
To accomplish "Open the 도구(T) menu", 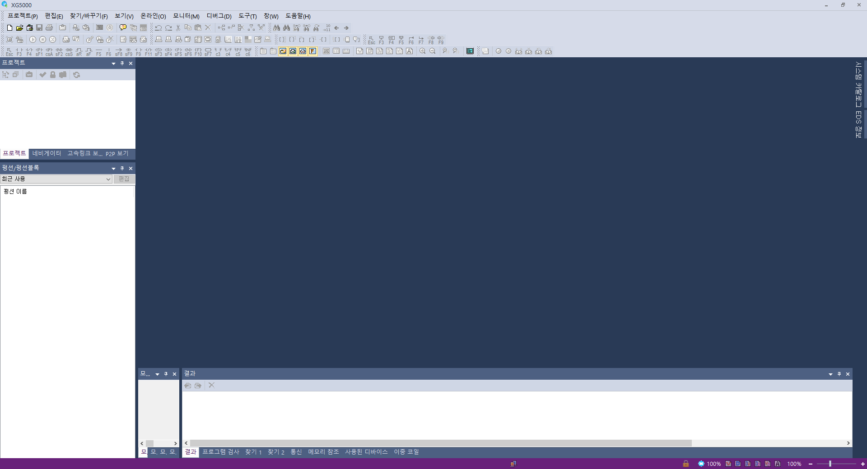I will point(247,16).
